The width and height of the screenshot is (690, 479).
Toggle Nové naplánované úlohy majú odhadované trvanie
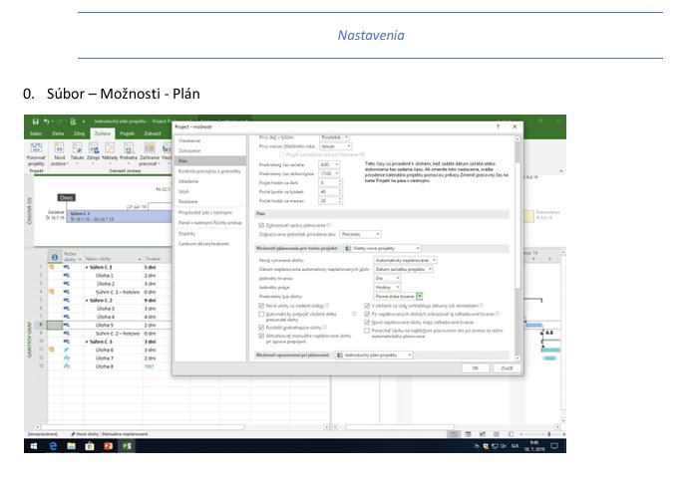point(367,322)
